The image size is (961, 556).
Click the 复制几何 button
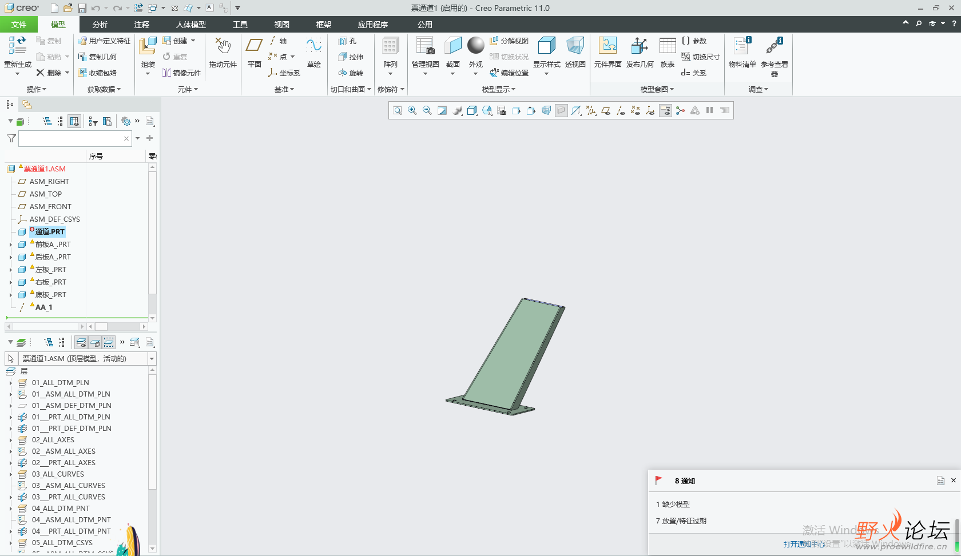97,57
